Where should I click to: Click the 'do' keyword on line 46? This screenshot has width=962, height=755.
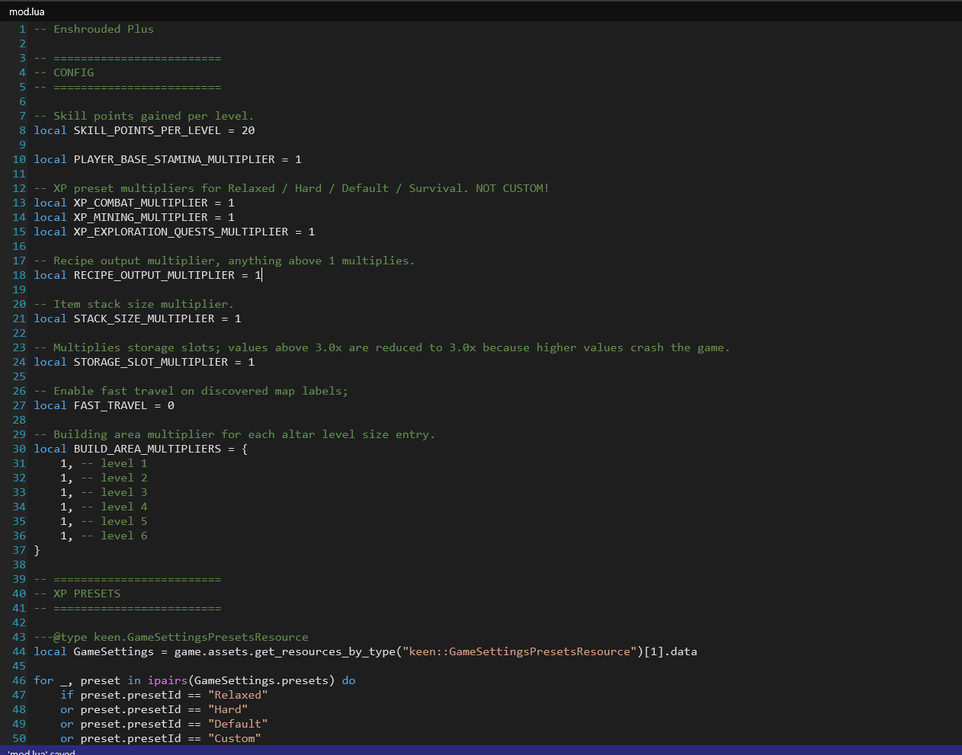pyautogui.click(x=348, y=680)
